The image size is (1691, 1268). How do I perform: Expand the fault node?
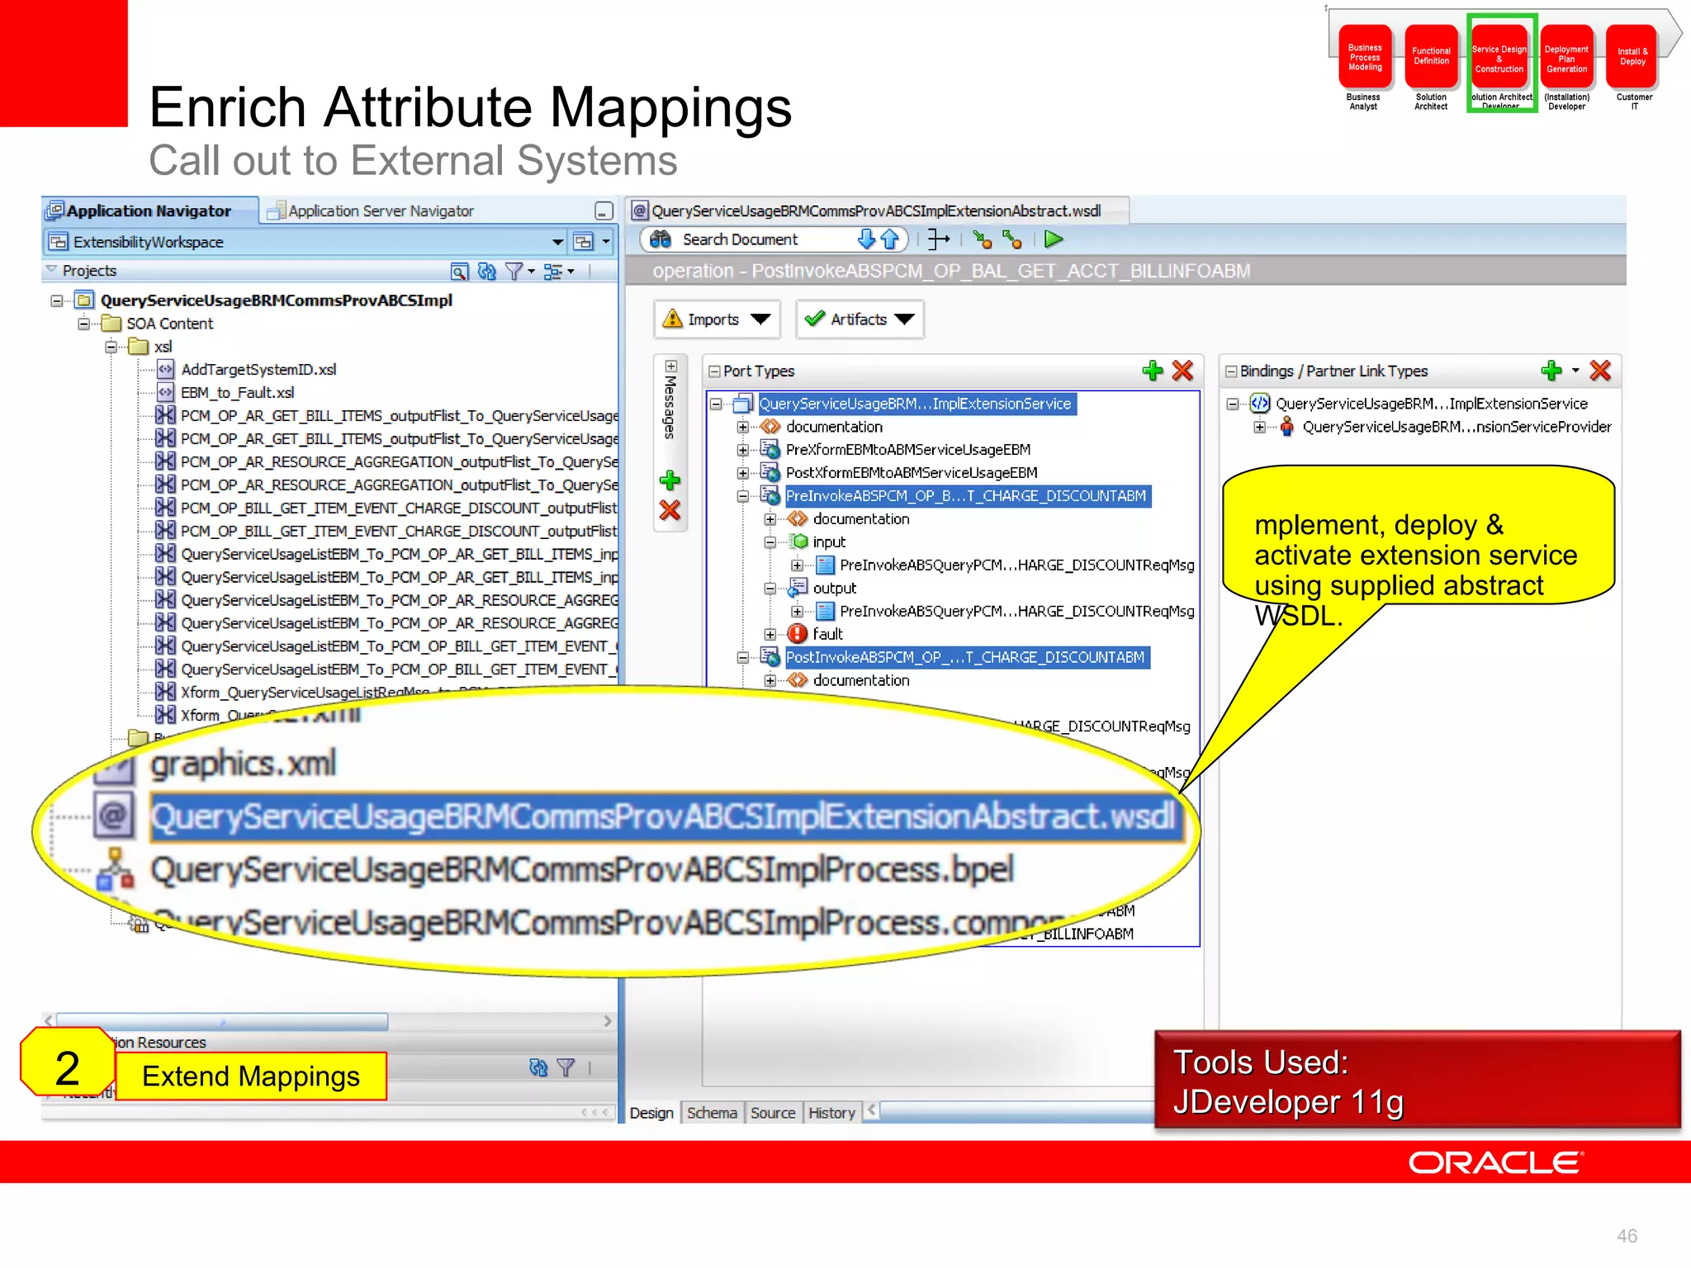[770, 634]
